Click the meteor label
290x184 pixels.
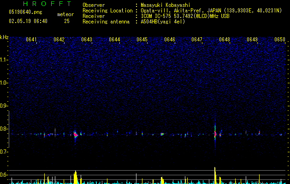[x=65, y=14]
